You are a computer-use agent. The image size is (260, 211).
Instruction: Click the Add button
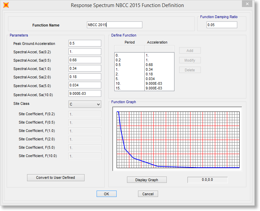click(190, 51)
